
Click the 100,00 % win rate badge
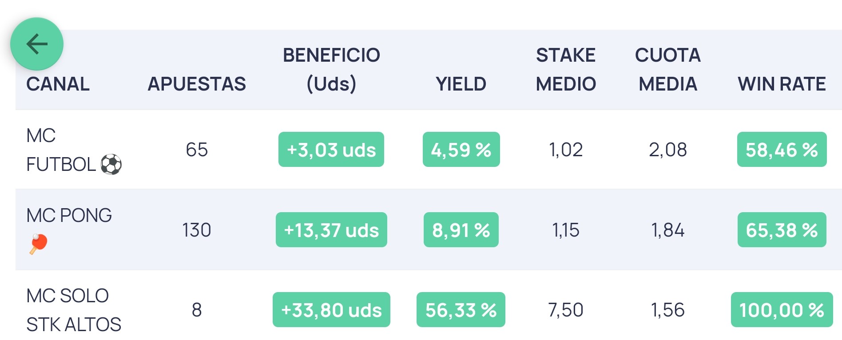click(782, 310)
